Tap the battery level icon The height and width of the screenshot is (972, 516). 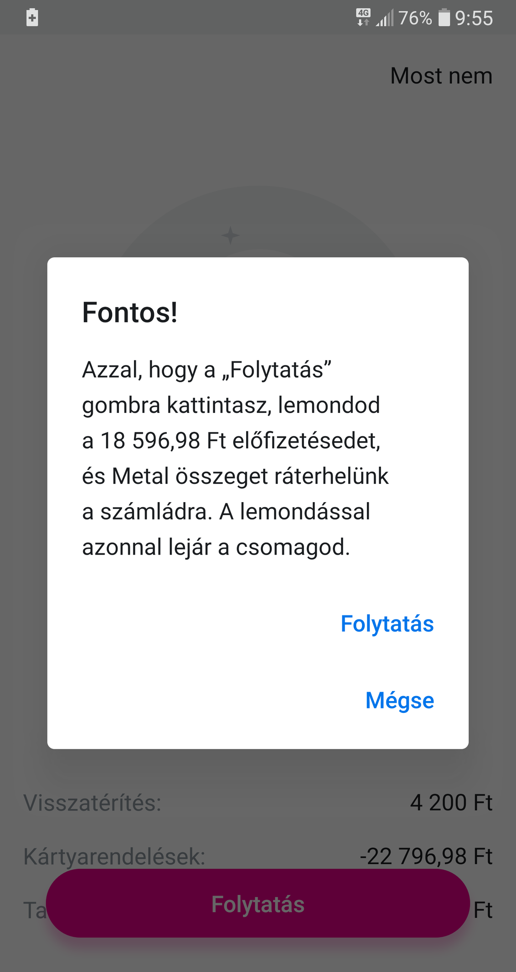[444, 18]
